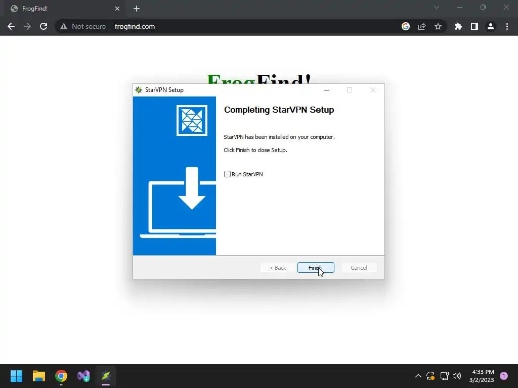Open Visual Studio Installer from taskbar
The height and width of the screenshot is (388, 518).
[83, 376]
